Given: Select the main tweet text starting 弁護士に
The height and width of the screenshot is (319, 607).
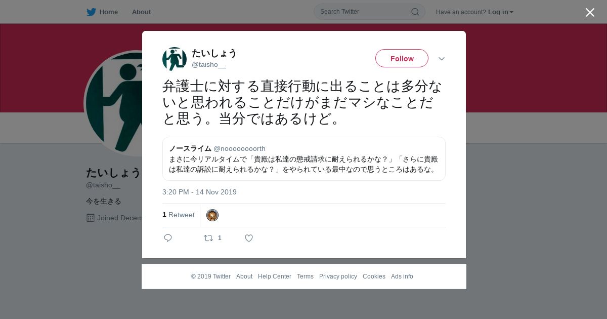Looking at the screenshot, I should pyautogui.click(x=302, y=102).
